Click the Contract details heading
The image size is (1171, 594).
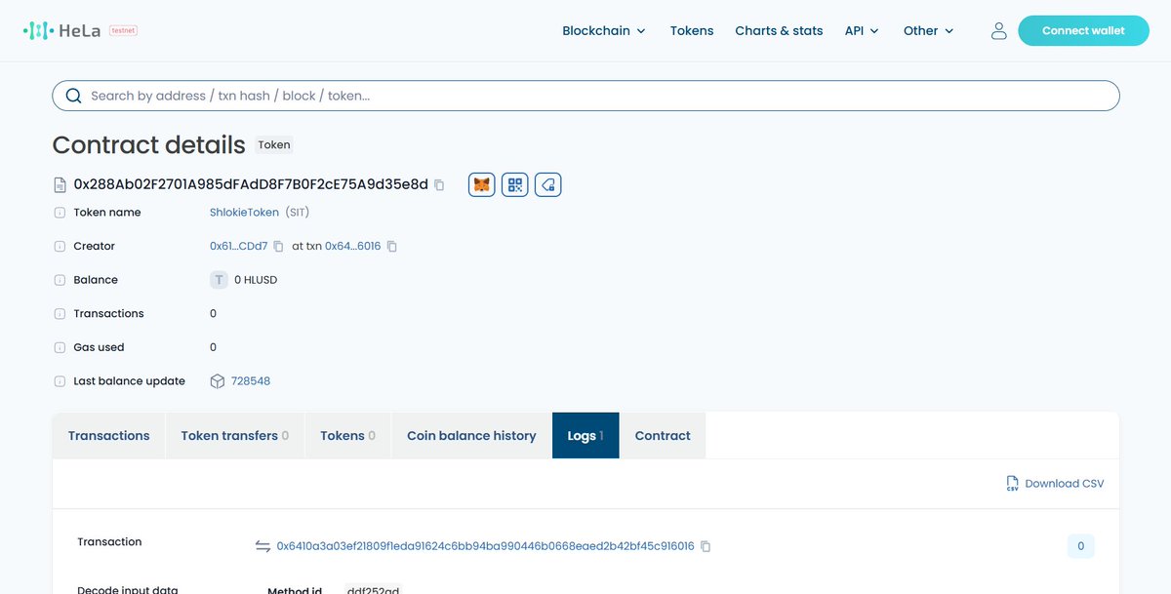pyautogui.click(x=148, y=144)
